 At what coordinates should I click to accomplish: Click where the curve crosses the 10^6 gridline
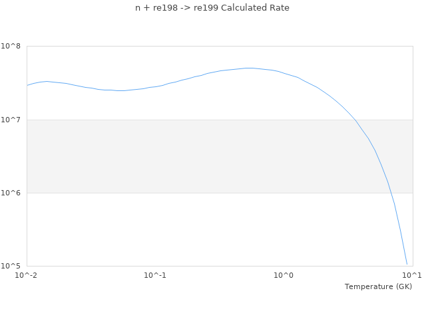(x=390, y=193)
